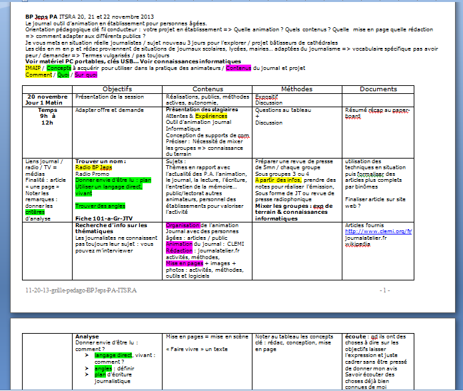Click the Méthodes column header
The width and height of the screenshot is (463, 391).
click(x=296, y=89)
